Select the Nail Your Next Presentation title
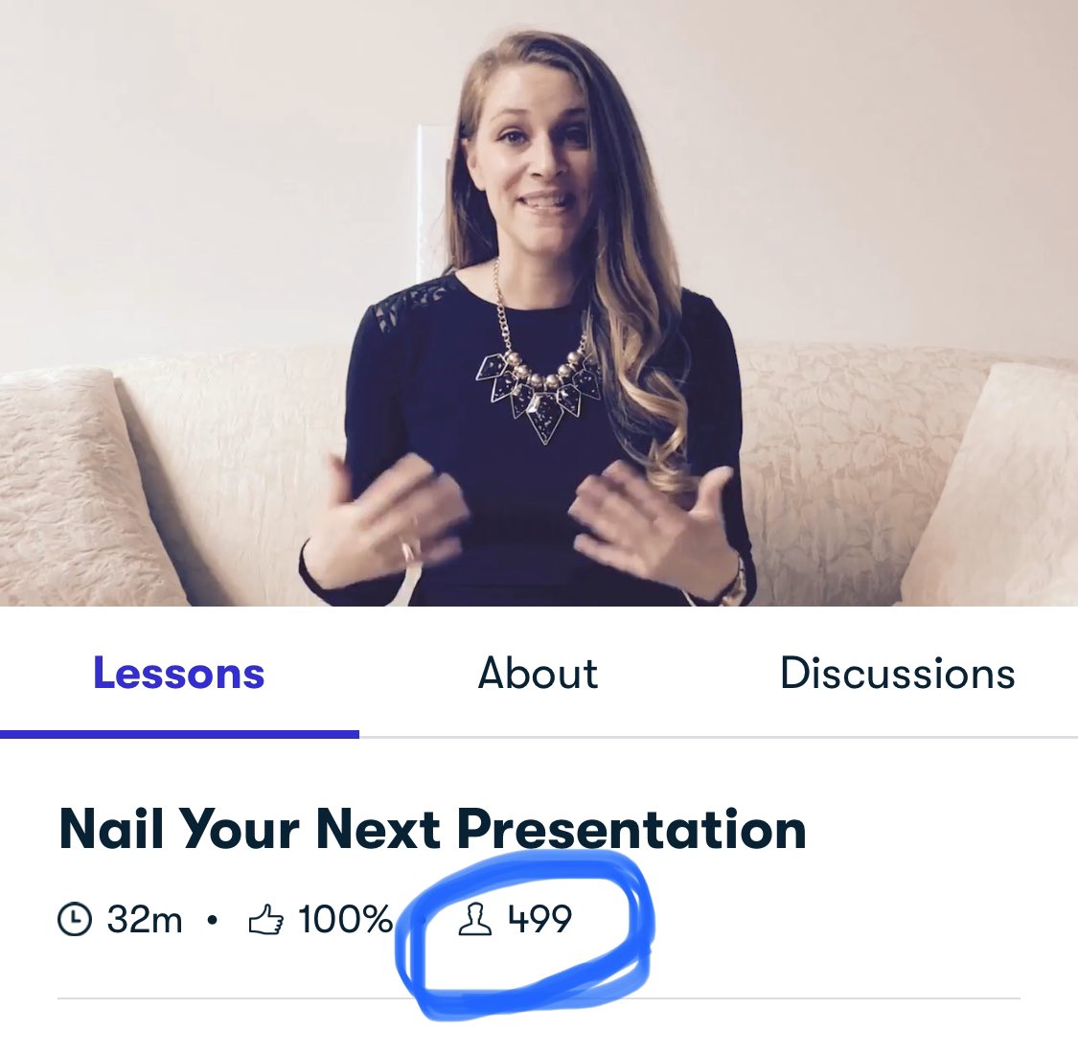Screen dimensions: 1078x1055 432,830
